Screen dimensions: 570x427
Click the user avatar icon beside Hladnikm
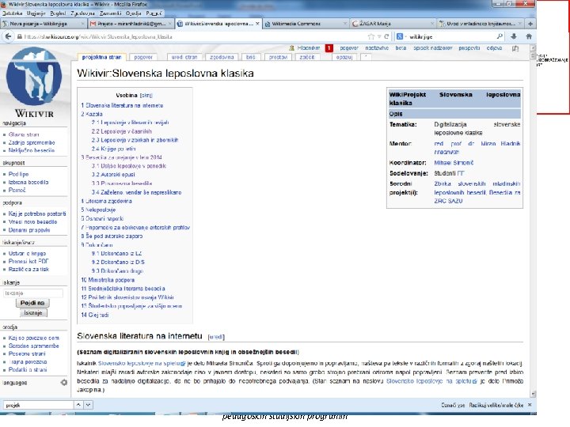[291, 48]
